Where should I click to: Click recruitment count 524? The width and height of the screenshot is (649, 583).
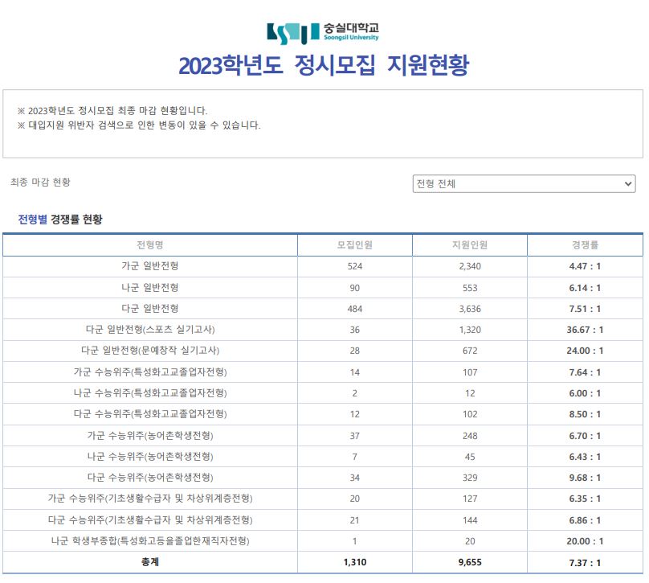pyautogui.click(x=355, y=266)
